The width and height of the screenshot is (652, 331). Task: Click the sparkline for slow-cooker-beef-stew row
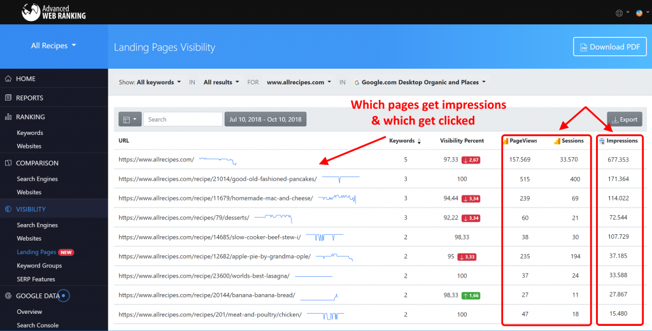click(x=325, y=237)
